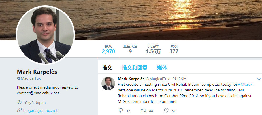View 关注者 followers count 1.56万
Image resolution: width=262 pixels, height=115 pixels.
click(x=154, y=49)
